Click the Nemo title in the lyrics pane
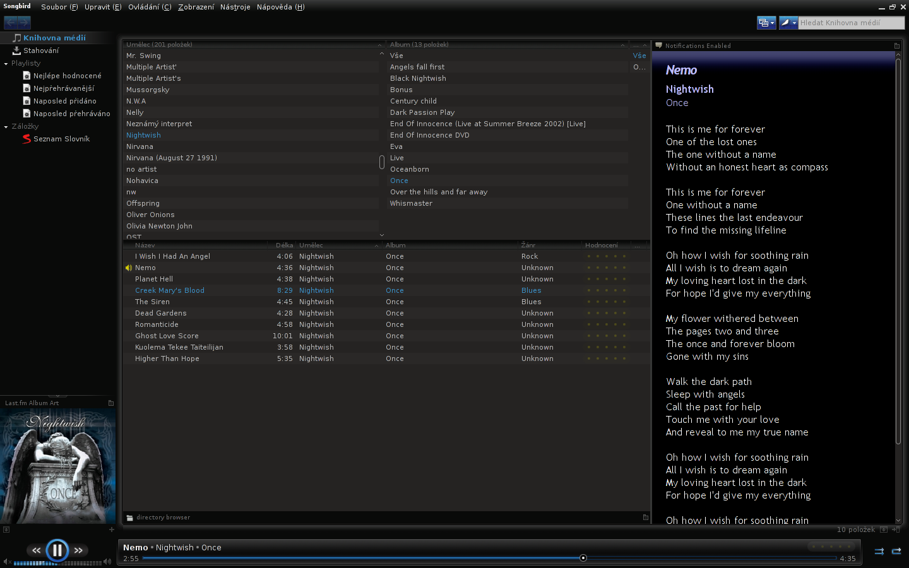The width and height of the screenshot is (909, 568). pos(681,70)
